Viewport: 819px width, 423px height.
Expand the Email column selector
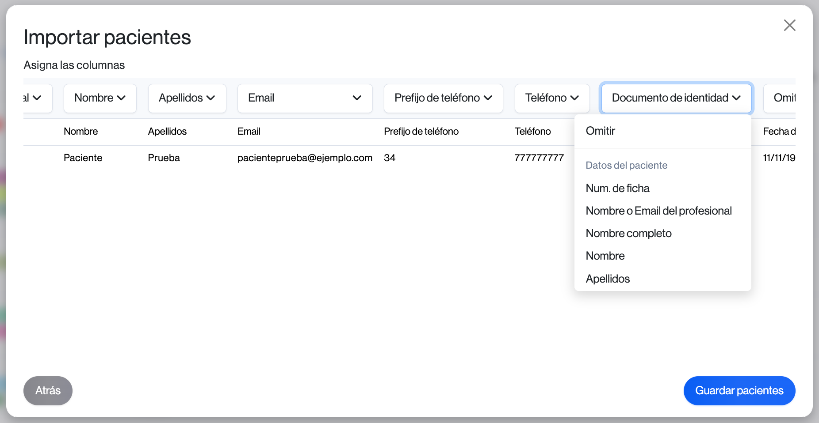tap(305, 98)
